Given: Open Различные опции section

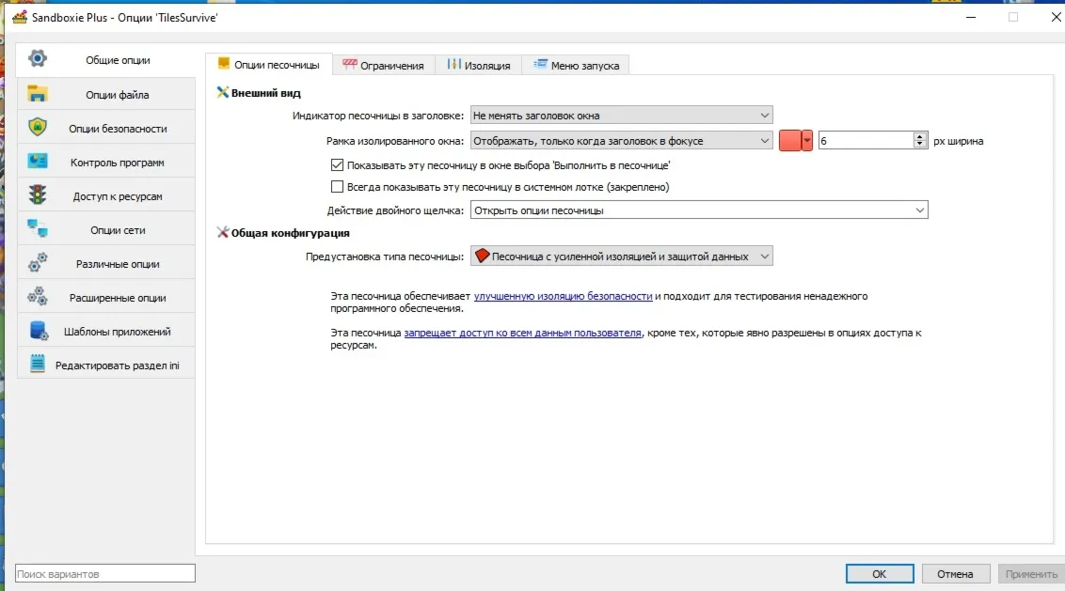Looking at the screenshot, I should tap(106, 264).
